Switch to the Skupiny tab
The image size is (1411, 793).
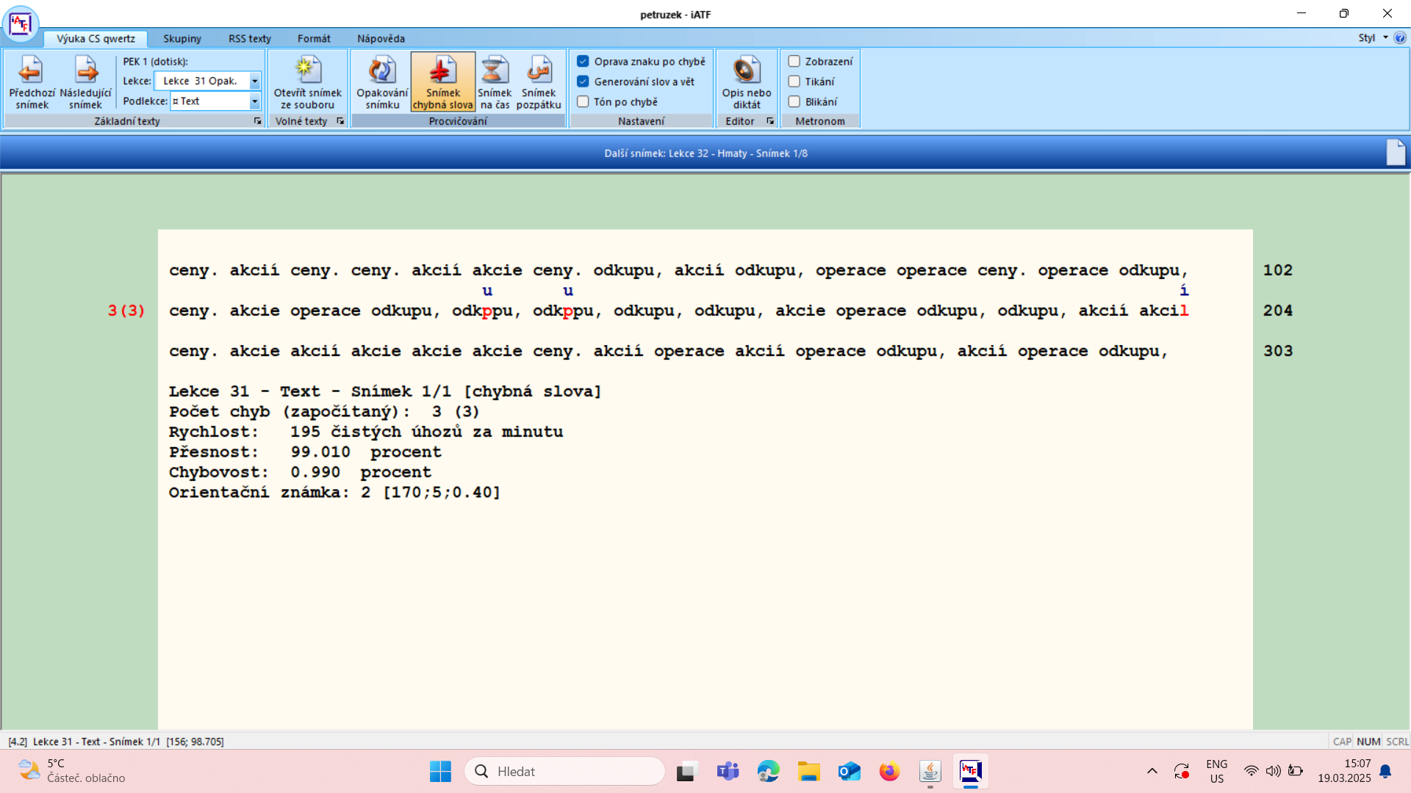pos(182,39)
